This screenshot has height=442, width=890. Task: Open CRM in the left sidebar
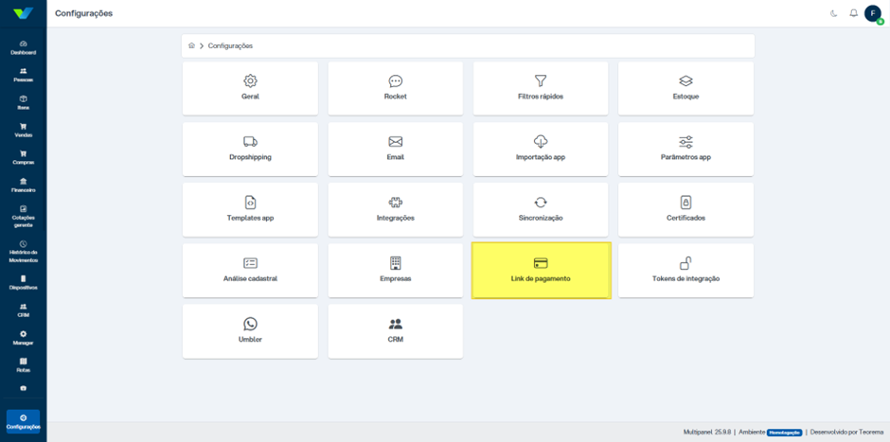[24, 310]
